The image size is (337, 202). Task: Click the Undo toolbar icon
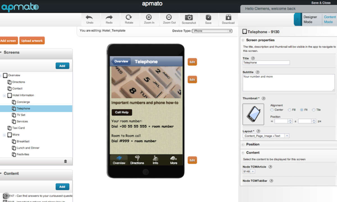(x=90, y=19)
